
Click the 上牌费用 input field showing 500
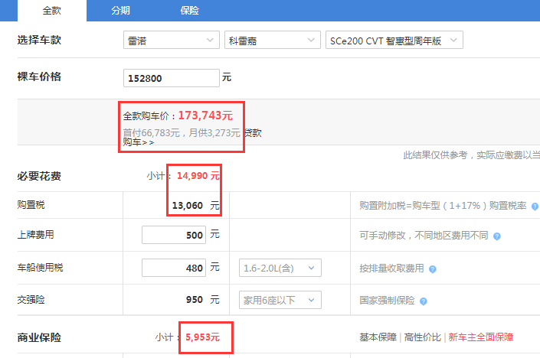click(174, 235)
